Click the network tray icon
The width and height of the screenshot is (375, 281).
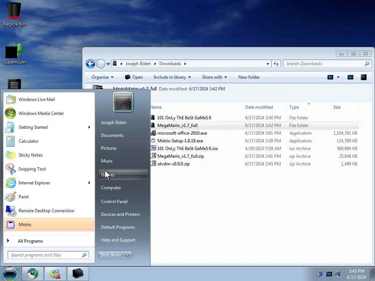click(x=329, y=274)
